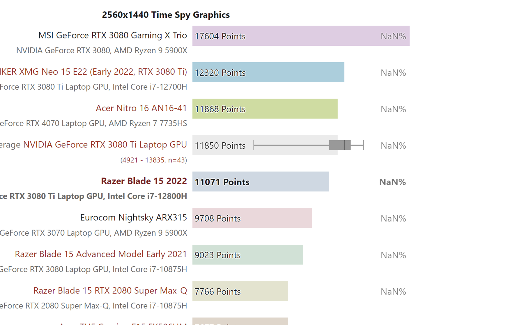Screen dimensions: 529x325
Task: Open the Acer Nitro 16 AN16-41 link
Action: (x=141, y=108)
